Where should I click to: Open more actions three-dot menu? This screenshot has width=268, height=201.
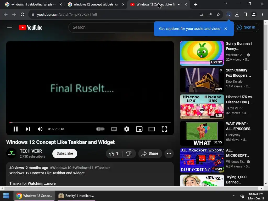point(169,153)
